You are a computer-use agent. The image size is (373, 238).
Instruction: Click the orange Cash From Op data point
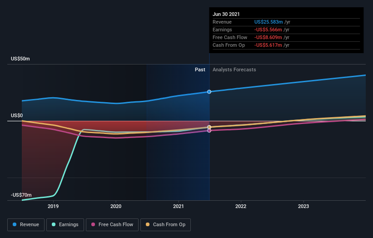click(x=209, y=127)
